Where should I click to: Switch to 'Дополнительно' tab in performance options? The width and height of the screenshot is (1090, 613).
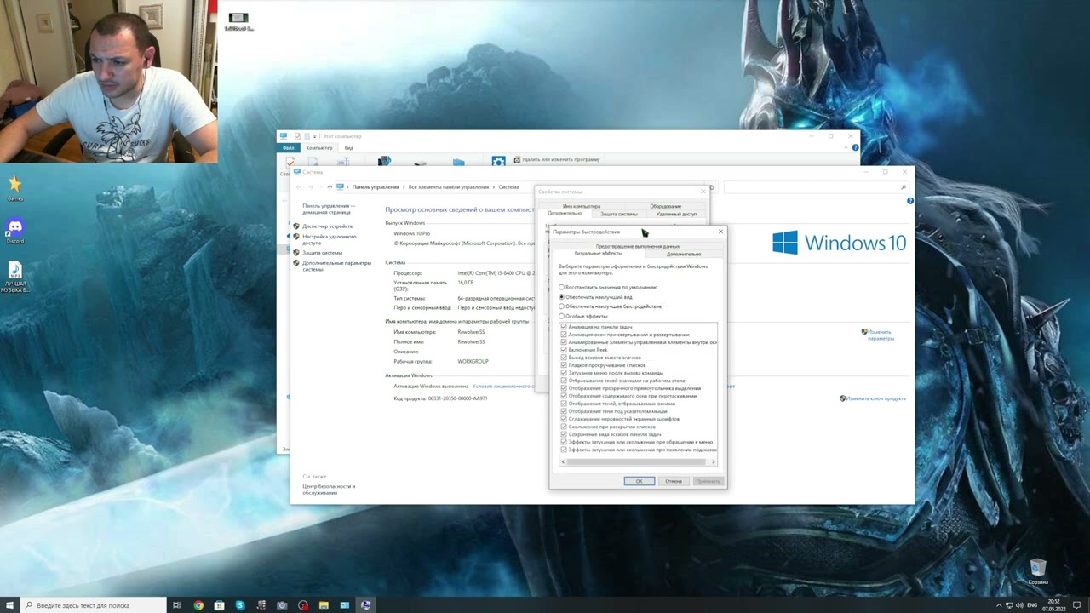coord(684,254)
